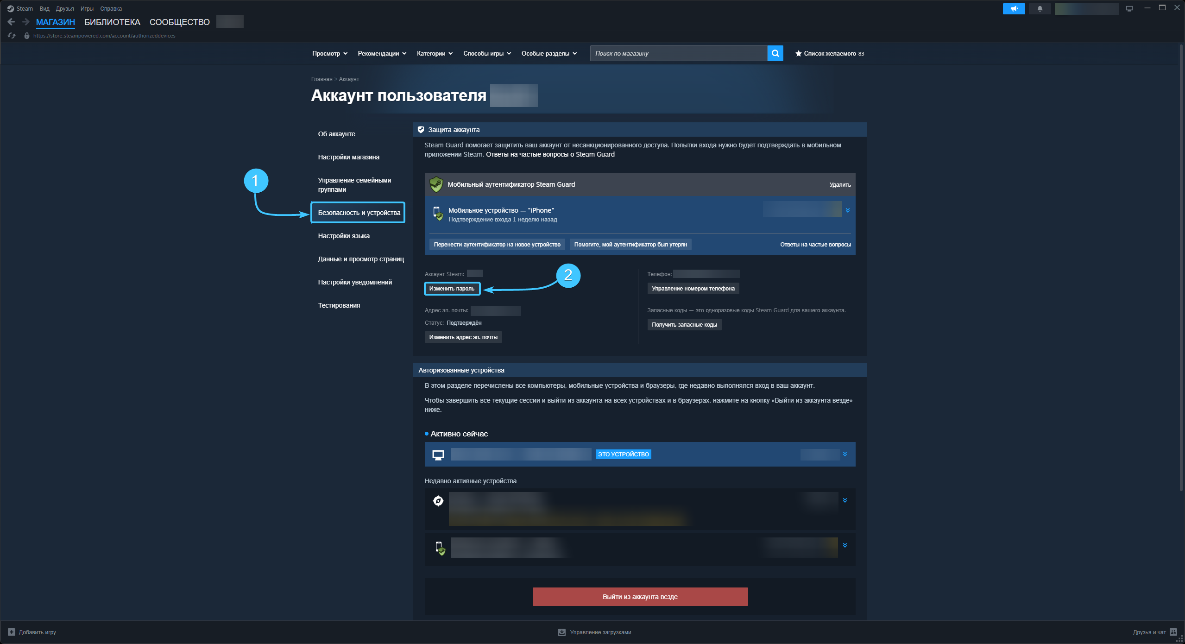
Task: Click the page reload icon
Action: (x=12, y=36)
